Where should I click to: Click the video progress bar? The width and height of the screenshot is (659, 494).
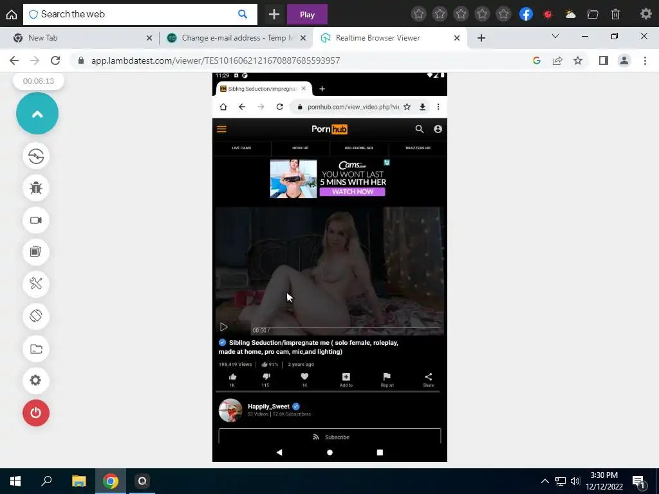click(x=346, y=327)
